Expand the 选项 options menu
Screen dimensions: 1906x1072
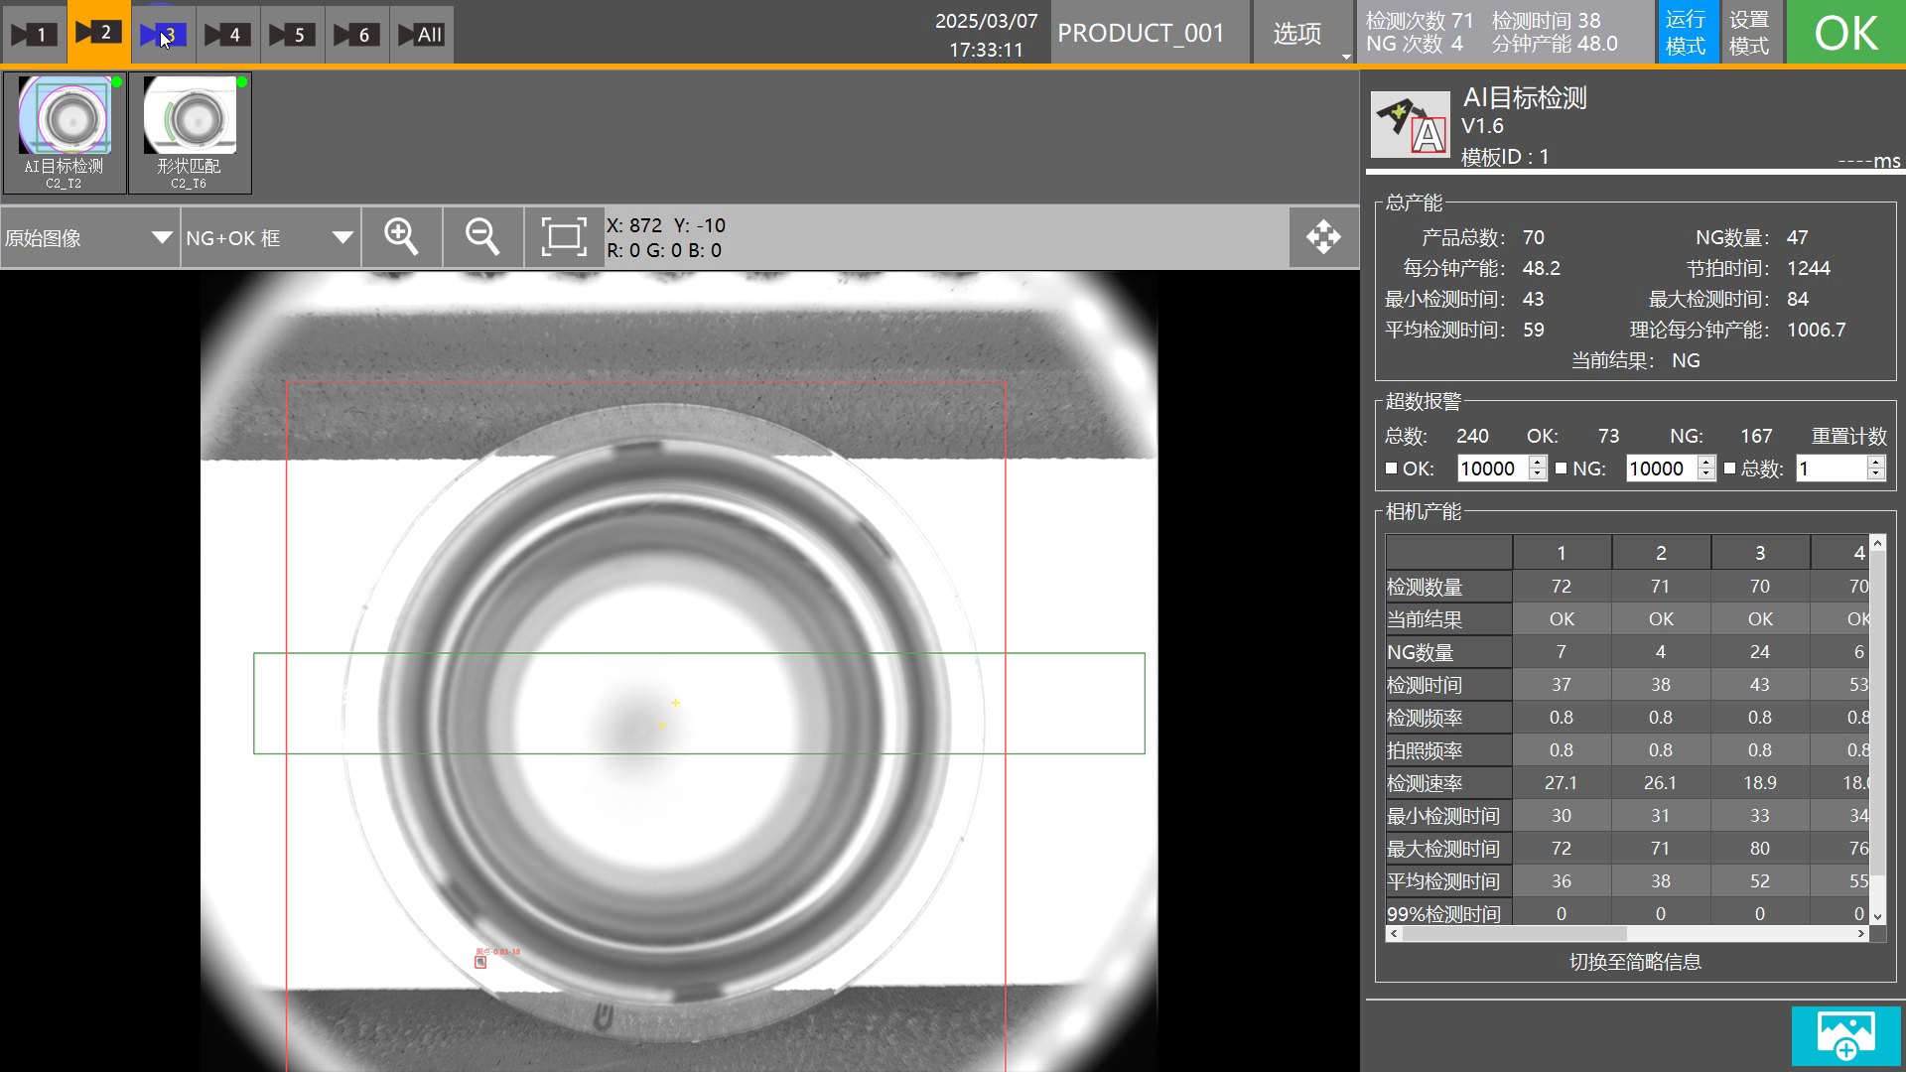pos(1297,34)
